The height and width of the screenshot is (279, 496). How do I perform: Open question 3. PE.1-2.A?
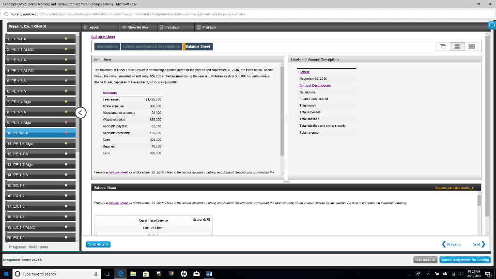point(41,60)
